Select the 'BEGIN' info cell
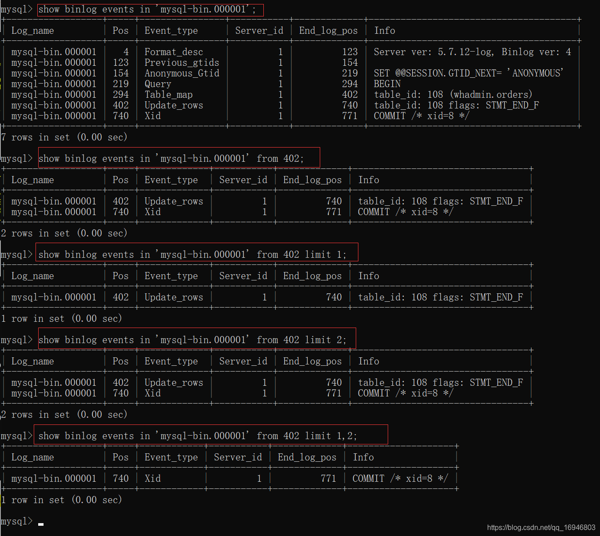This screenshot has height=536, width=600. (x=387, y=84)
